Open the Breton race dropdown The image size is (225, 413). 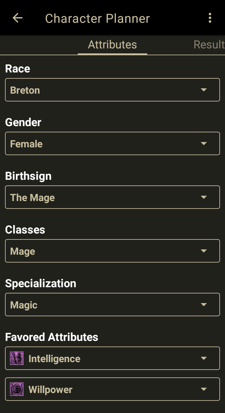click(x=103, y=90)
